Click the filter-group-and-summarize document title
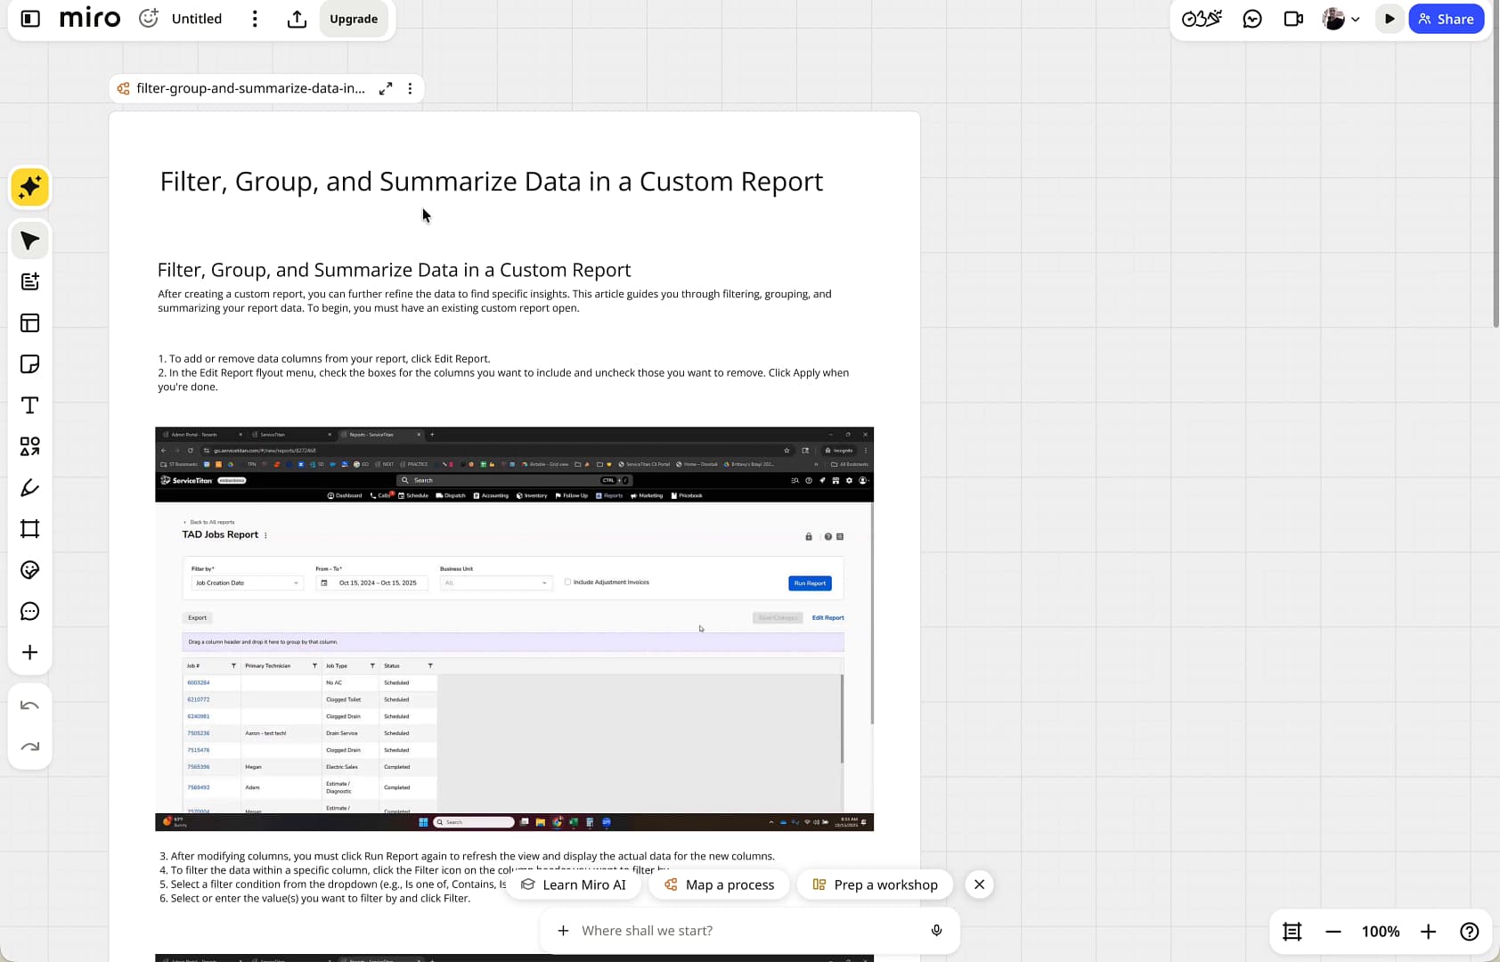Viewport: 1500px width, 962px height. click(251, 88)
